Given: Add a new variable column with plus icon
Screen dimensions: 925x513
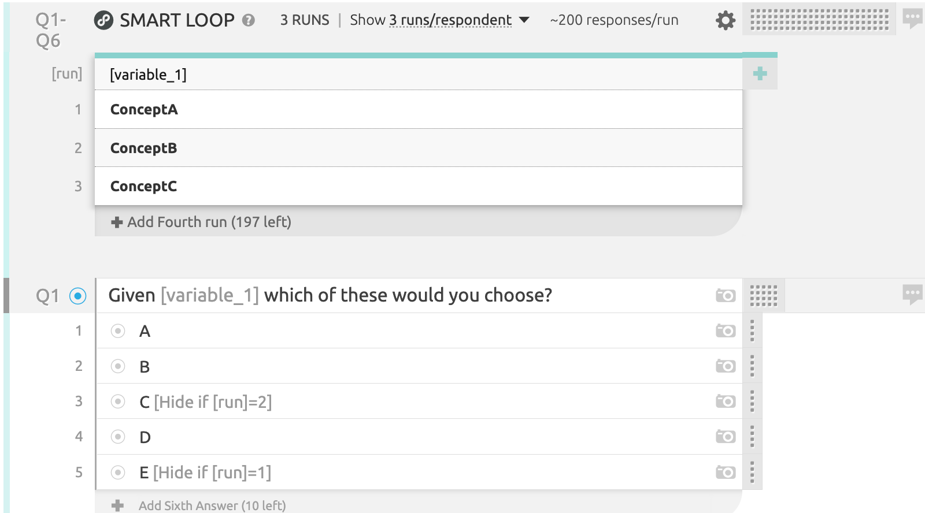Looking at the screenshot, I should click(x=760, y=73).
